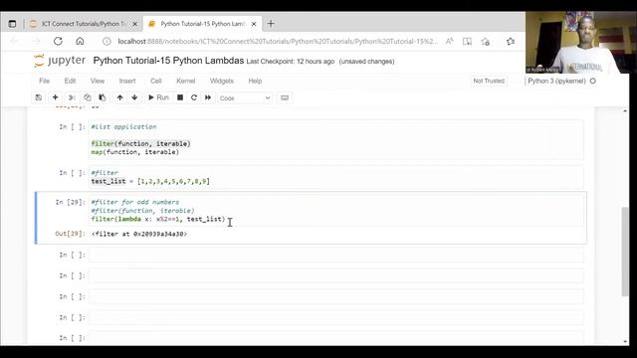This screenshot has height=358, width=637.
Task: Go to Jupyter home via logo
Action: [60, 61]
